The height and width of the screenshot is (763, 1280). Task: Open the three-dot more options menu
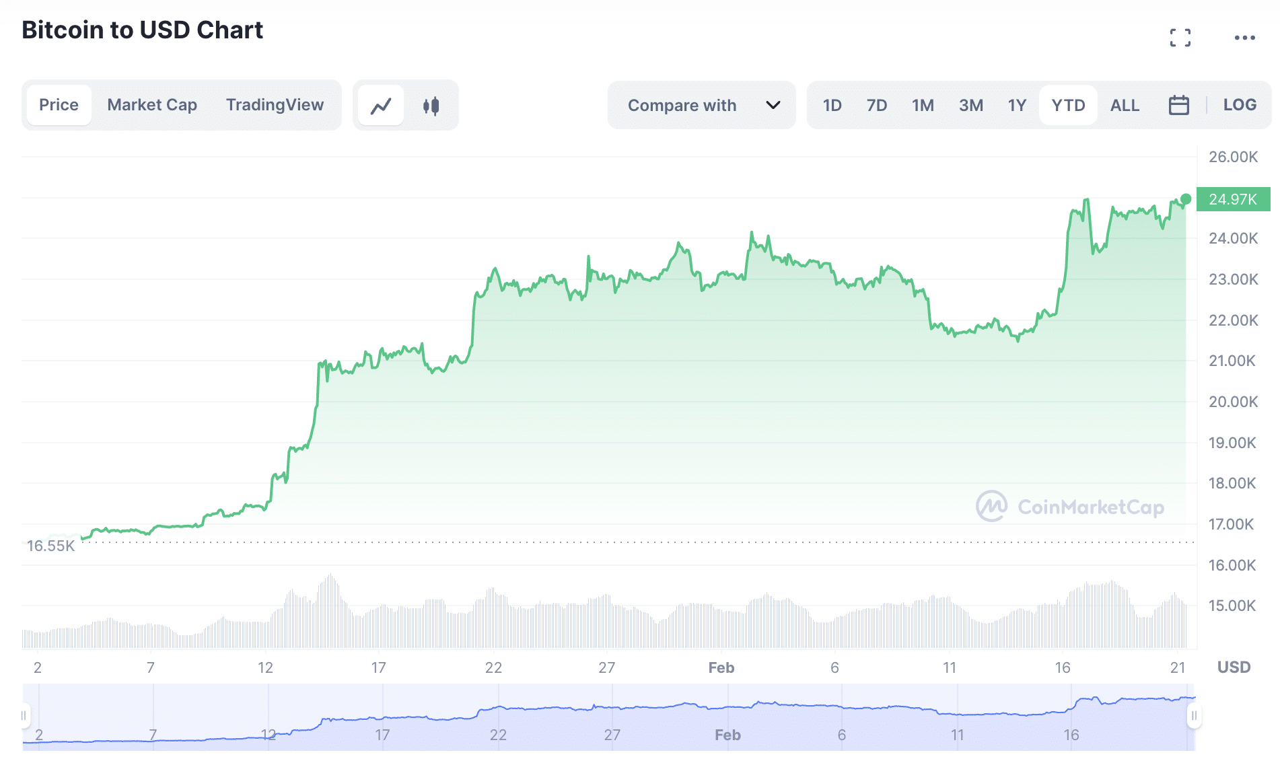pos(1244,38)
